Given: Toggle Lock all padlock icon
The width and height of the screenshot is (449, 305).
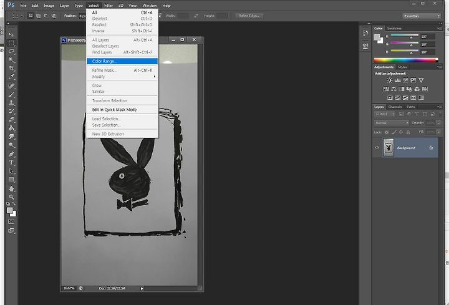Looking at the screenshot, I should coord(408,132).
